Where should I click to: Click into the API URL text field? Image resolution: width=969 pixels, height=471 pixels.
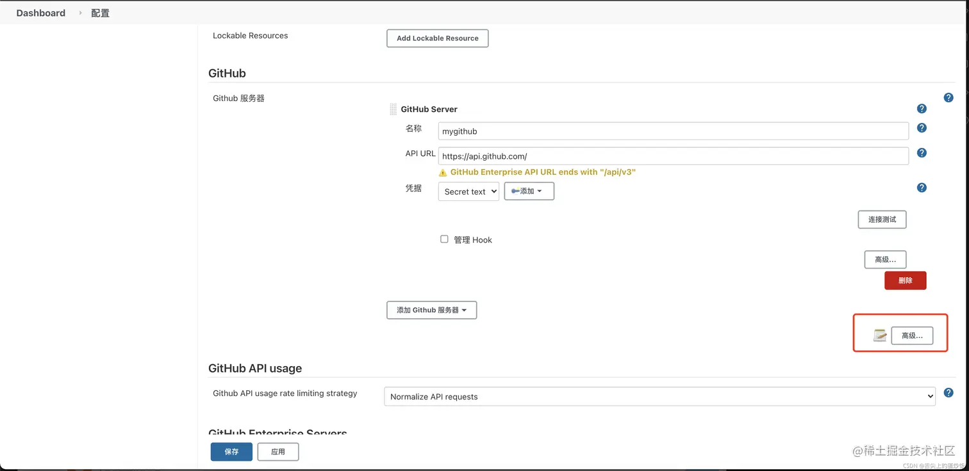(x=673, y=156)
